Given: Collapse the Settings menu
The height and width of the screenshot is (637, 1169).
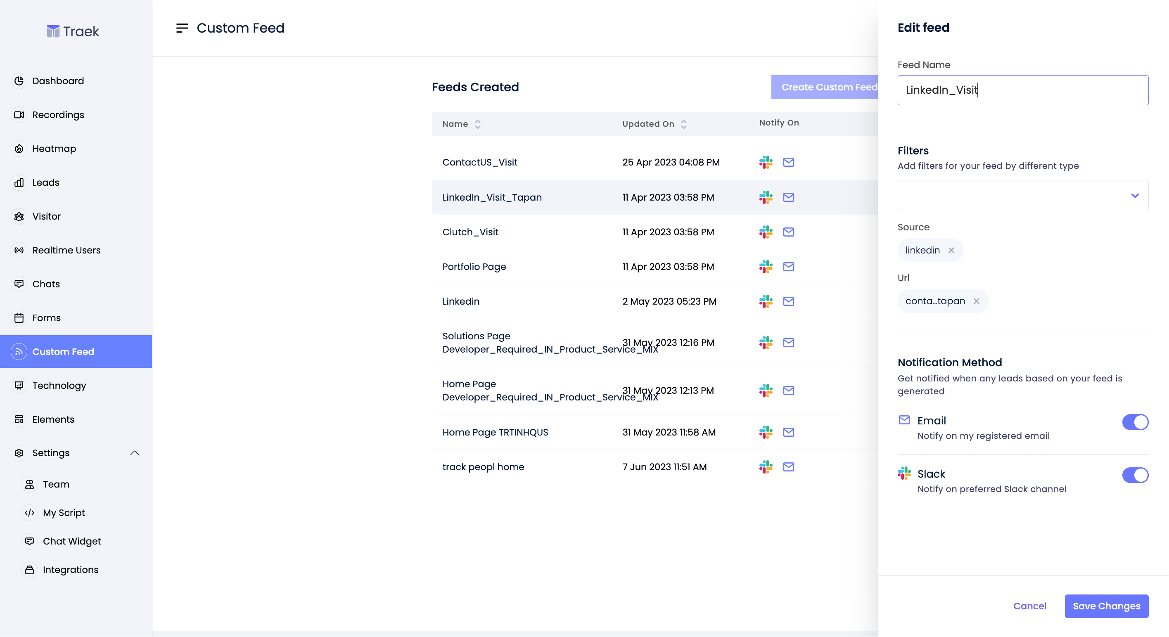Looking at the screenshot, I should pos(134,453).
